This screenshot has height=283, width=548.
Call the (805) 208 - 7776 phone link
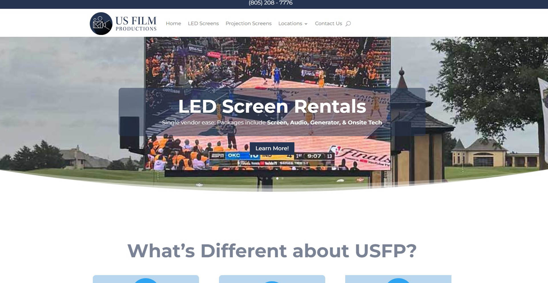point(271,3)
